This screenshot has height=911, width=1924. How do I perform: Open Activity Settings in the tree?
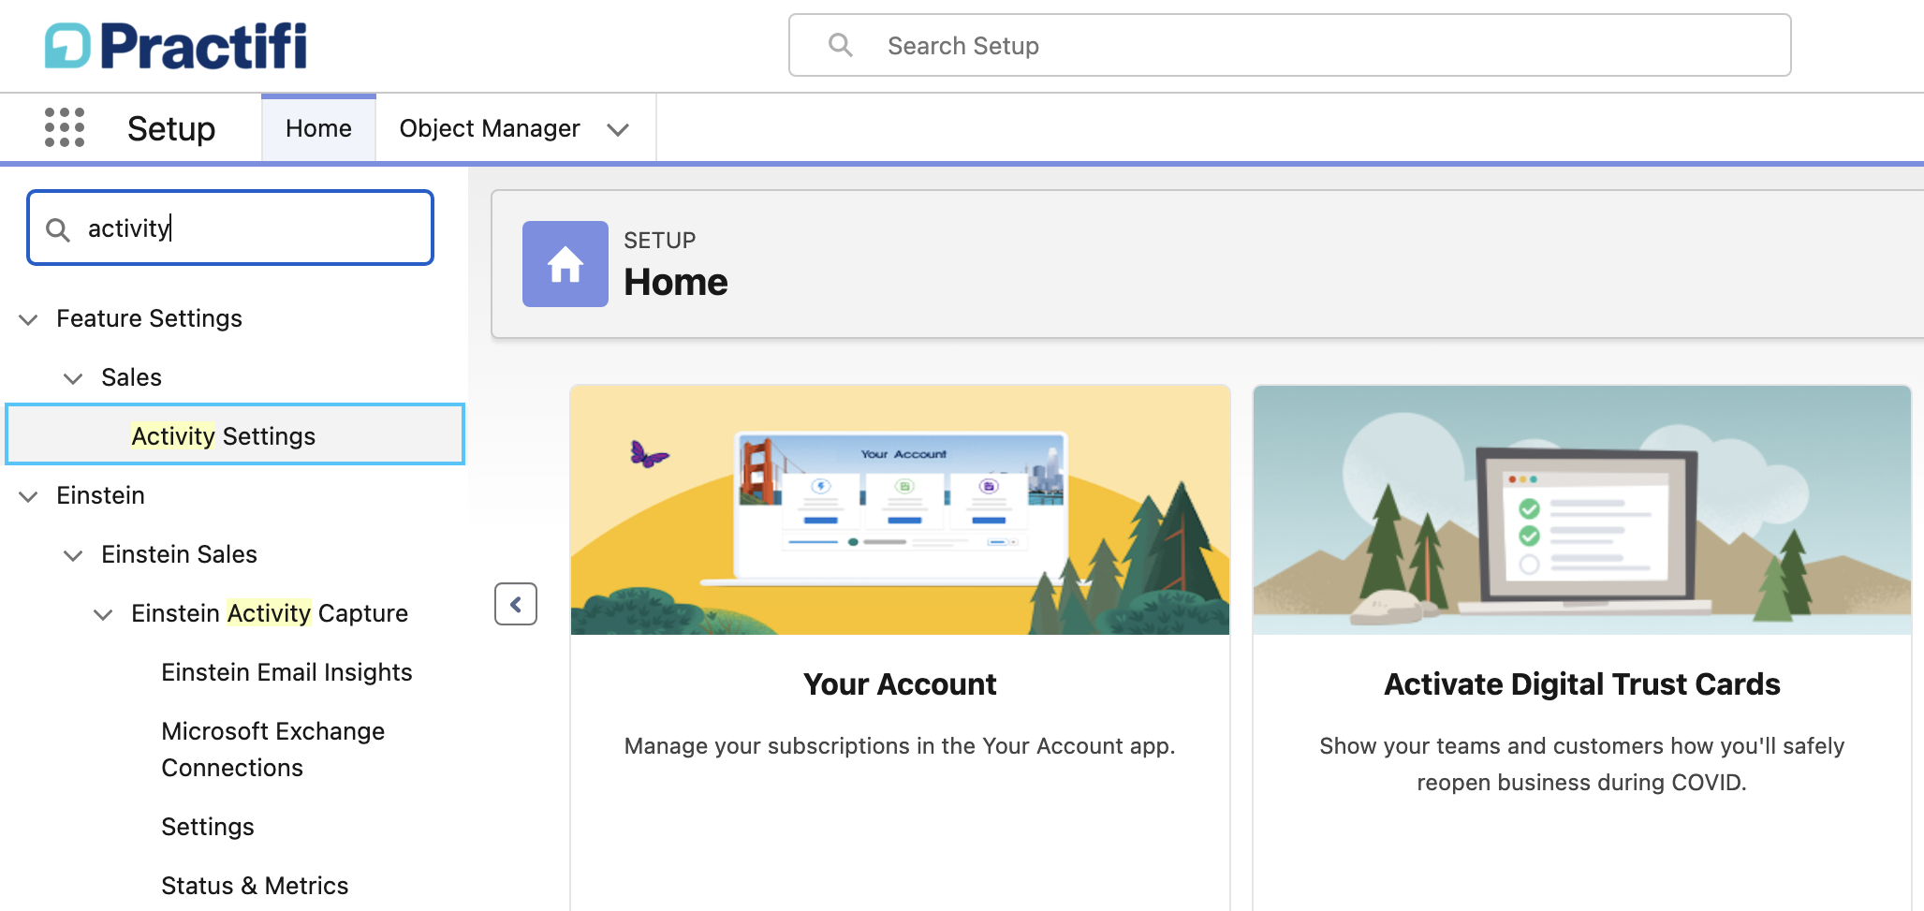[235, 434]
